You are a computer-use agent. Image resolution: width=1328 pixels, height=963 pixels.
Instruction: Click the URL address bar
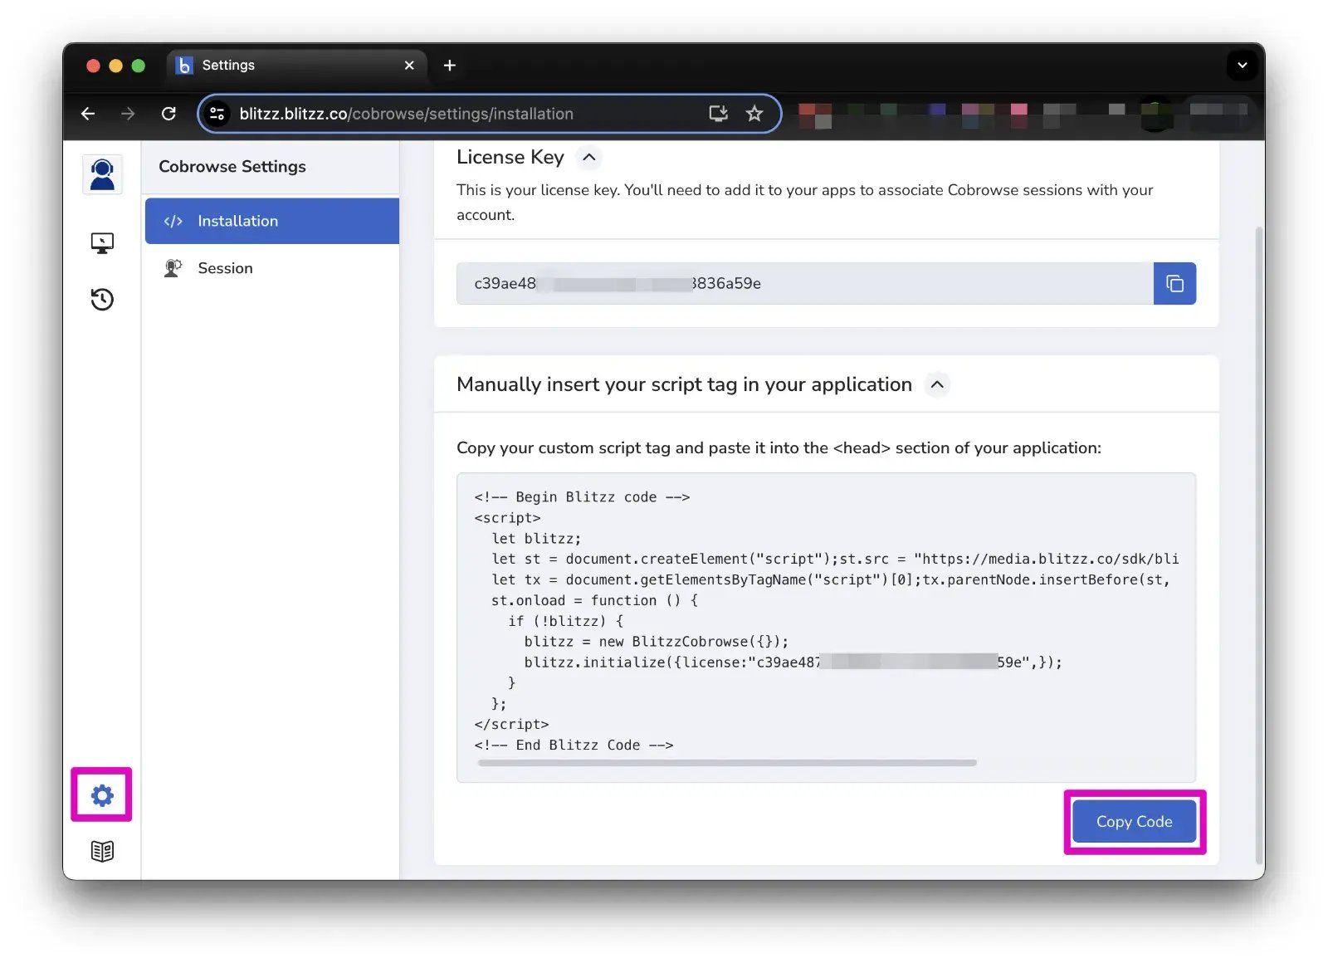(489, 114)
